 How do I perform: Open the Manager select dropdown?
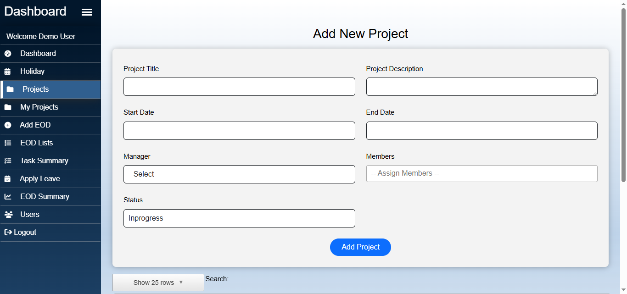(239, 174)
